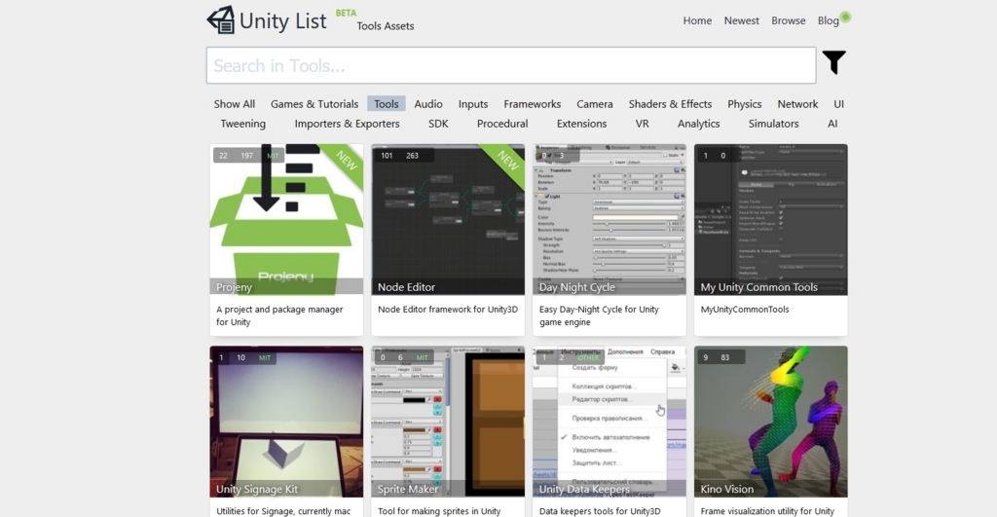Click the MIT badge on Unity Signage Kit
Screen dimensions: 997x517
point(265,358)
